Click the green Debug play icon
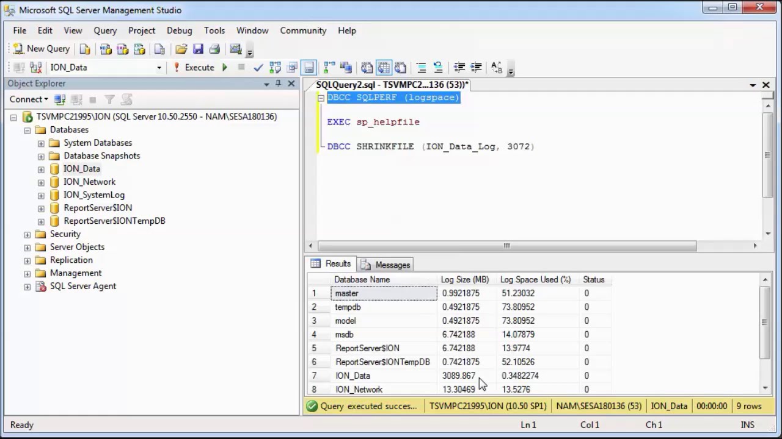This screenshot has height=439, width=782. click(x=225, y=68)
